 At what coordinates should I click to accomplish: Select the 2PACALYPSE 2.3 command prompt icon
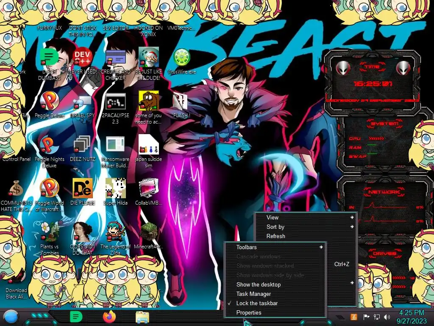click(x=115, y=101)
